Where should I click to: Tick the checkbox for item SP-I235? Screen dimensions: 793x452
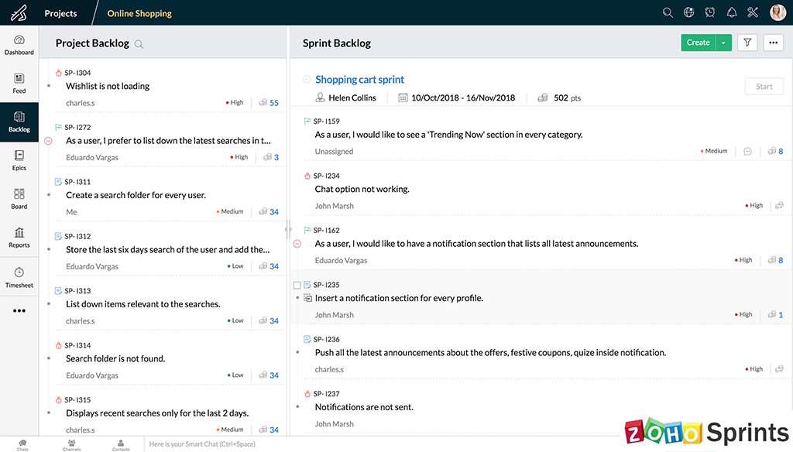[x=297, y=286]
